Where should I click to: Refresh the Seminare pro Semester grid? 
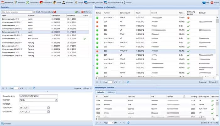[x=128, y=82]
